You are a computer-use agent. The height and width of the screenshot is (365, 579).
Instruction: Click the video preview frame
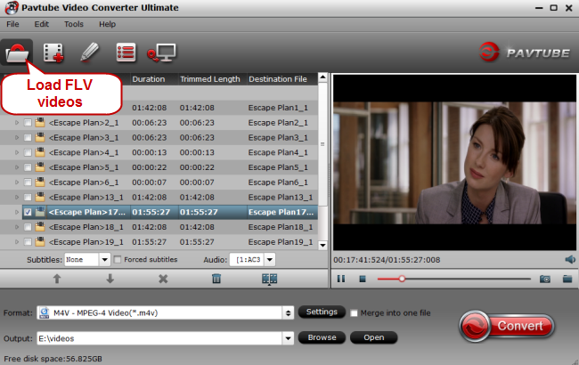454,162
